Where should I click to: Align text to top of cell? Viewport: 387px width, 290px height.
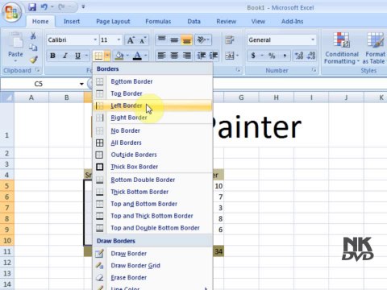point(162,39)
